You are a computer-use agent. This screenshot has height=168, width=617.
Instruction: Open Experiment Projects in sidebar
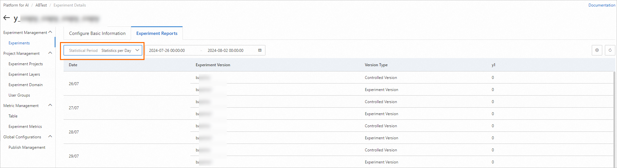click(26, 64)
